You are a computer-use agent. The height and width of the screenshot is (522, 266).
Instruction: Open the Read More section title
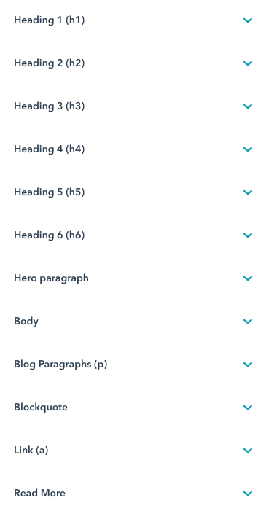click(x=39, y=493)
